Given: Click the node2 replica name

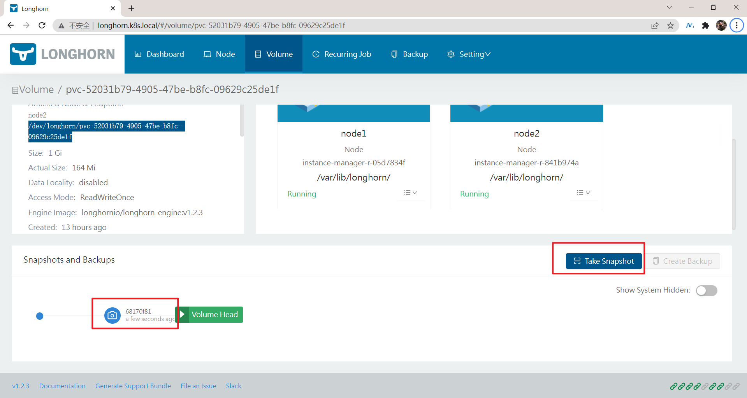Looking at the screenshot, I should click(526, 133).
